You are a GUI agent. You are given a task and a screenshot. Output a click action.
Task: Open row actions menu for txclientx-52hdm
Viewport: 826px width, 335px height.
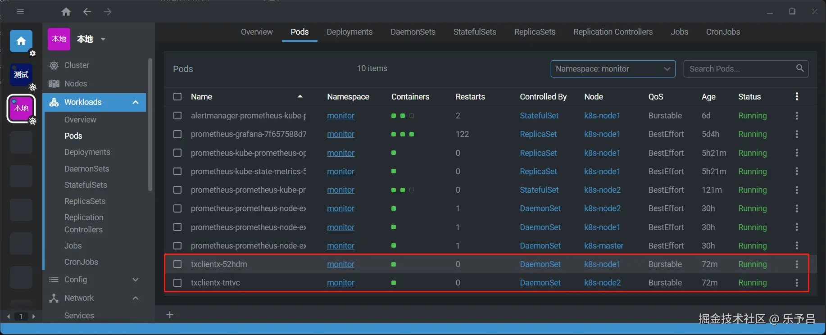tap(797, 264)
